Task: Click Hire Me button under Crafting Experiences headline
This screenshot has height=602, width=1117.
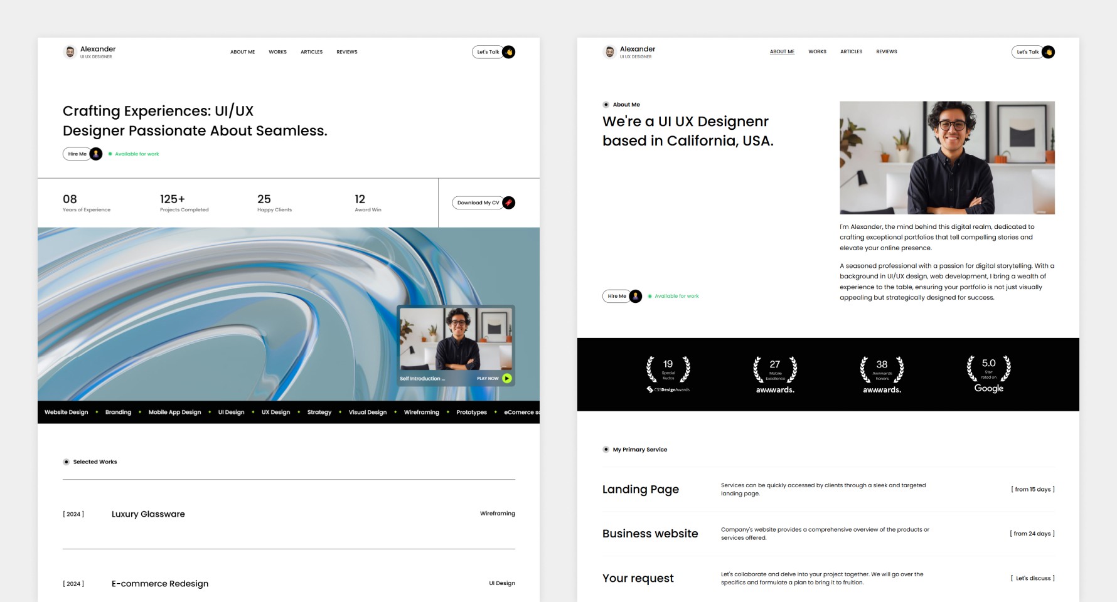Action: point(82,154)
